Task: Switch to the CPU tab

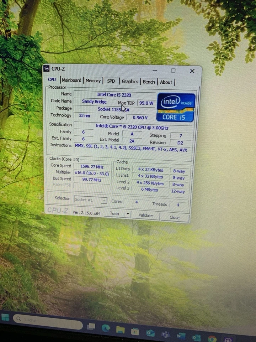Action: (52, 79)
